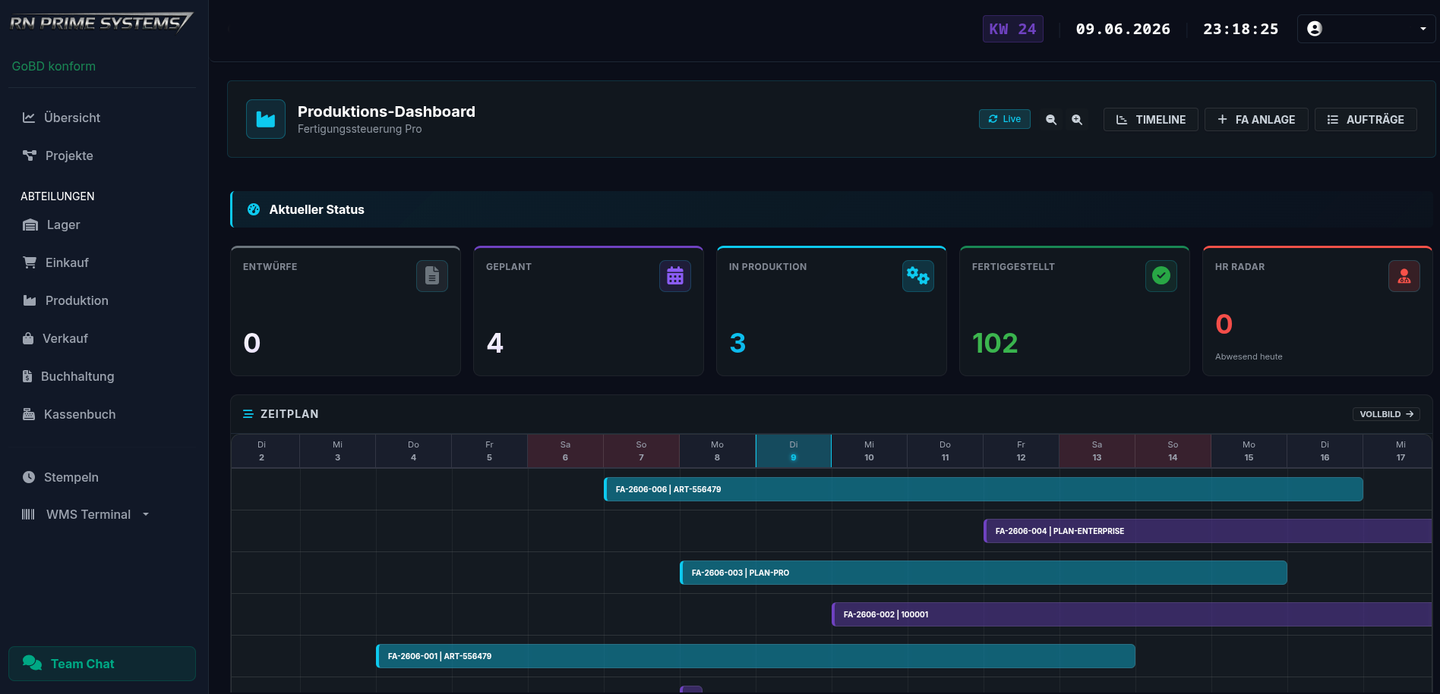
Task: Open the AUFTRÄGE list
Action: [x=1366, y=120]
